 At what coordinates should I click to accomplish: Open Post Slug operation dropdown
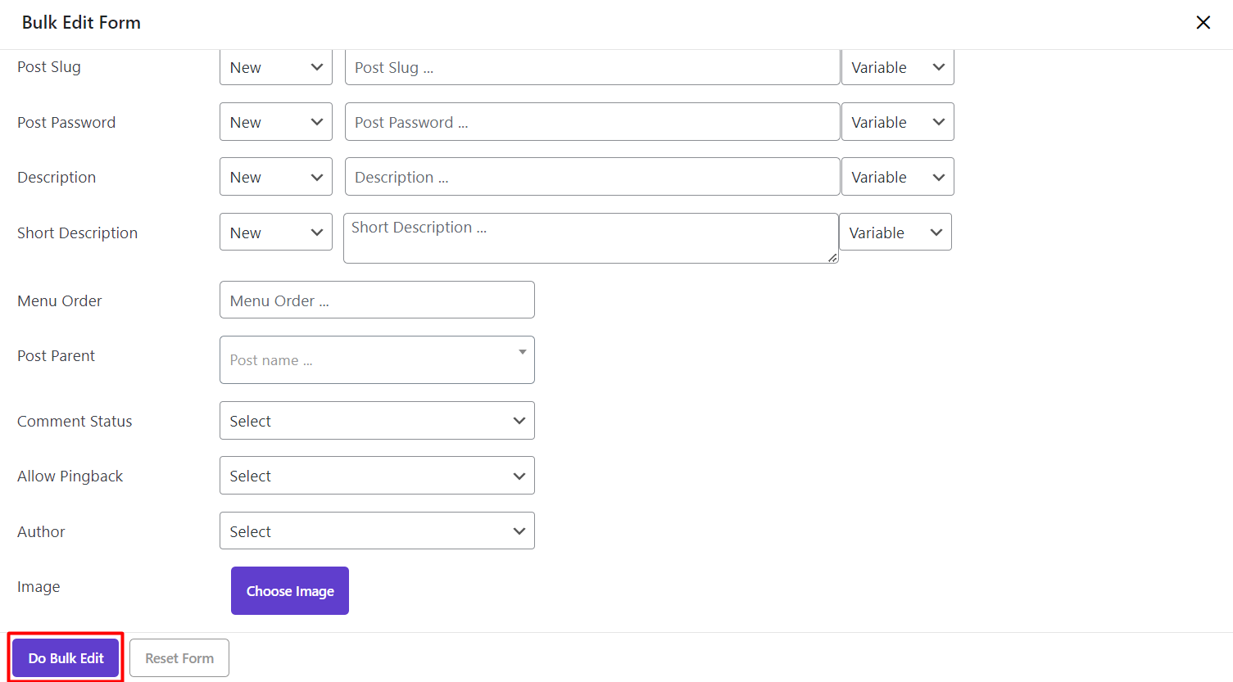(275, 67)
